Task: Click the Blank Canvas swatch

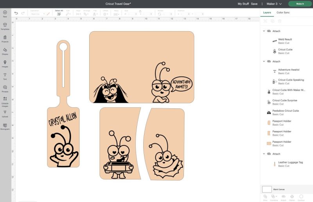Action: tap(267, 189)
